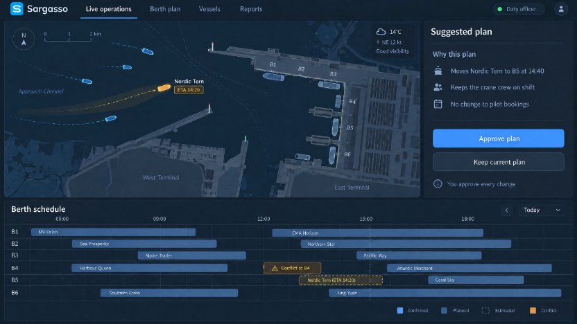This screenshot has height=324, width=577.
Task: Click the Why this plan heading
Action: click(454, 55)
